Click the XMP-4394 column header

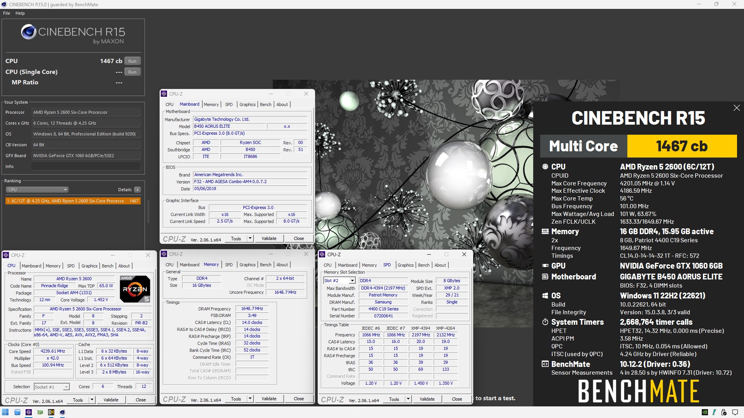click(420, 328)
